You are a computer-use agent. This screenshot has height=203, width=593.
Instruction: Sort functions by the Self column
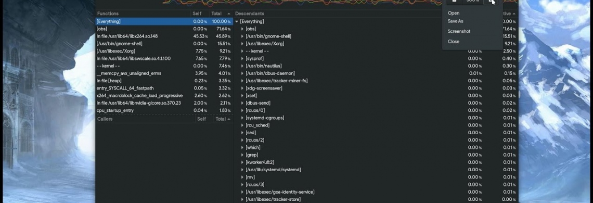point(197,14)
